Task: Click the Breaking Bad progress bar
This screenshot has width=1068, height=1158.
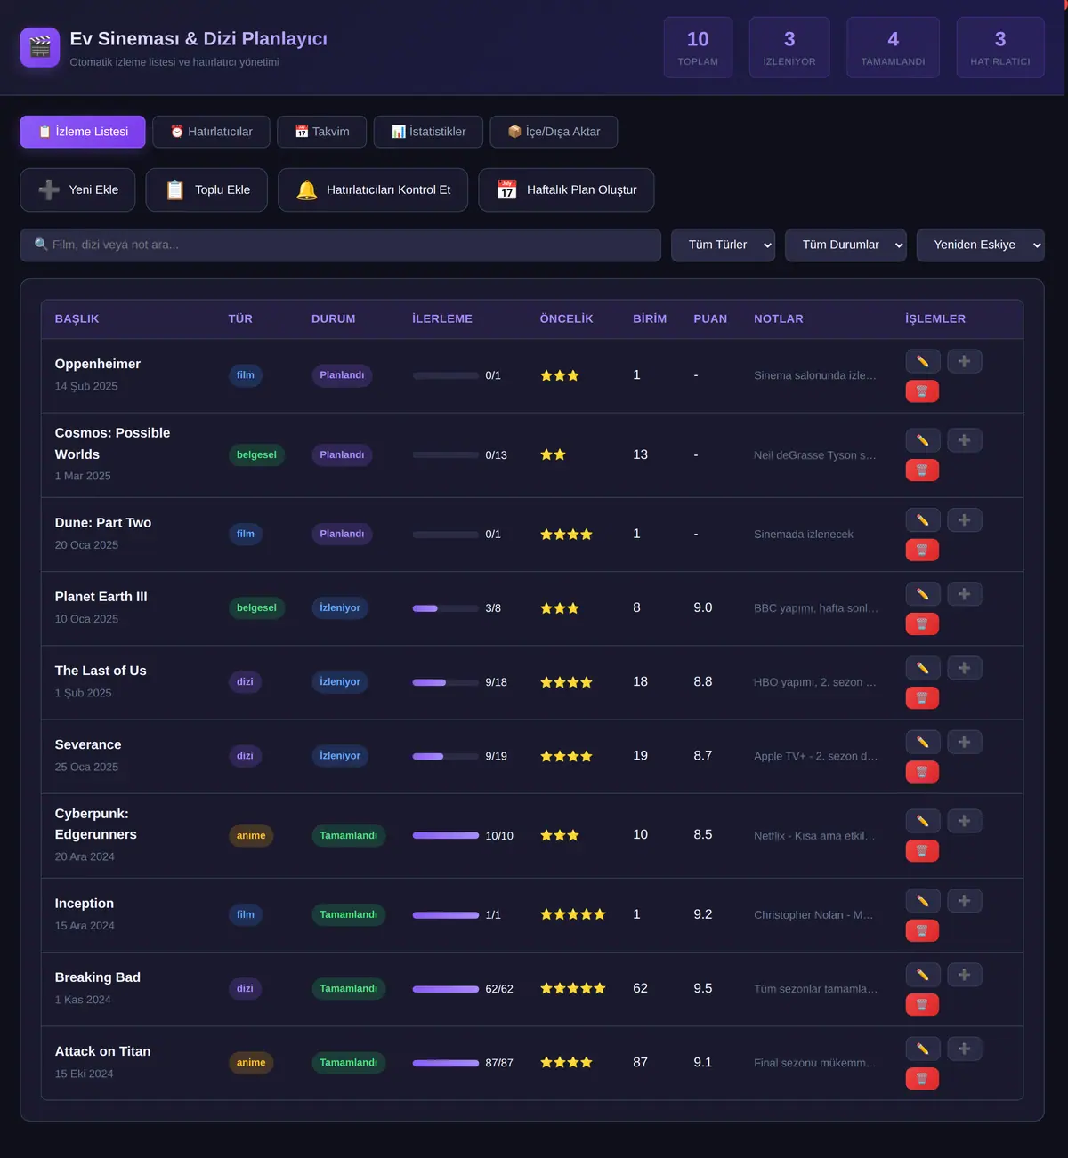Action: 446,989
